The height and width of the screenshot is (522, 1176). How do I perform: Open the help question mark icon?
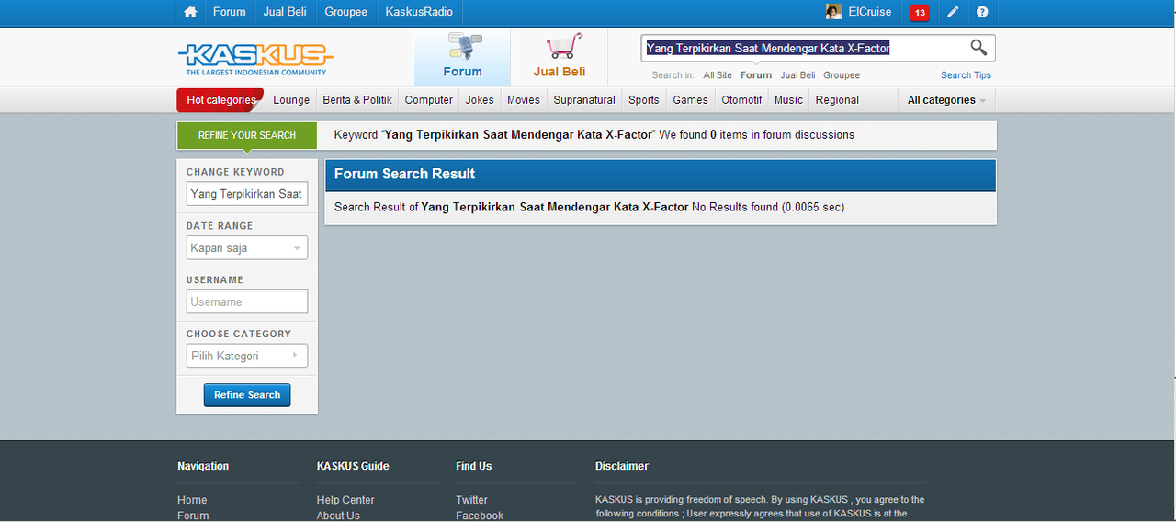pos(982,12)
